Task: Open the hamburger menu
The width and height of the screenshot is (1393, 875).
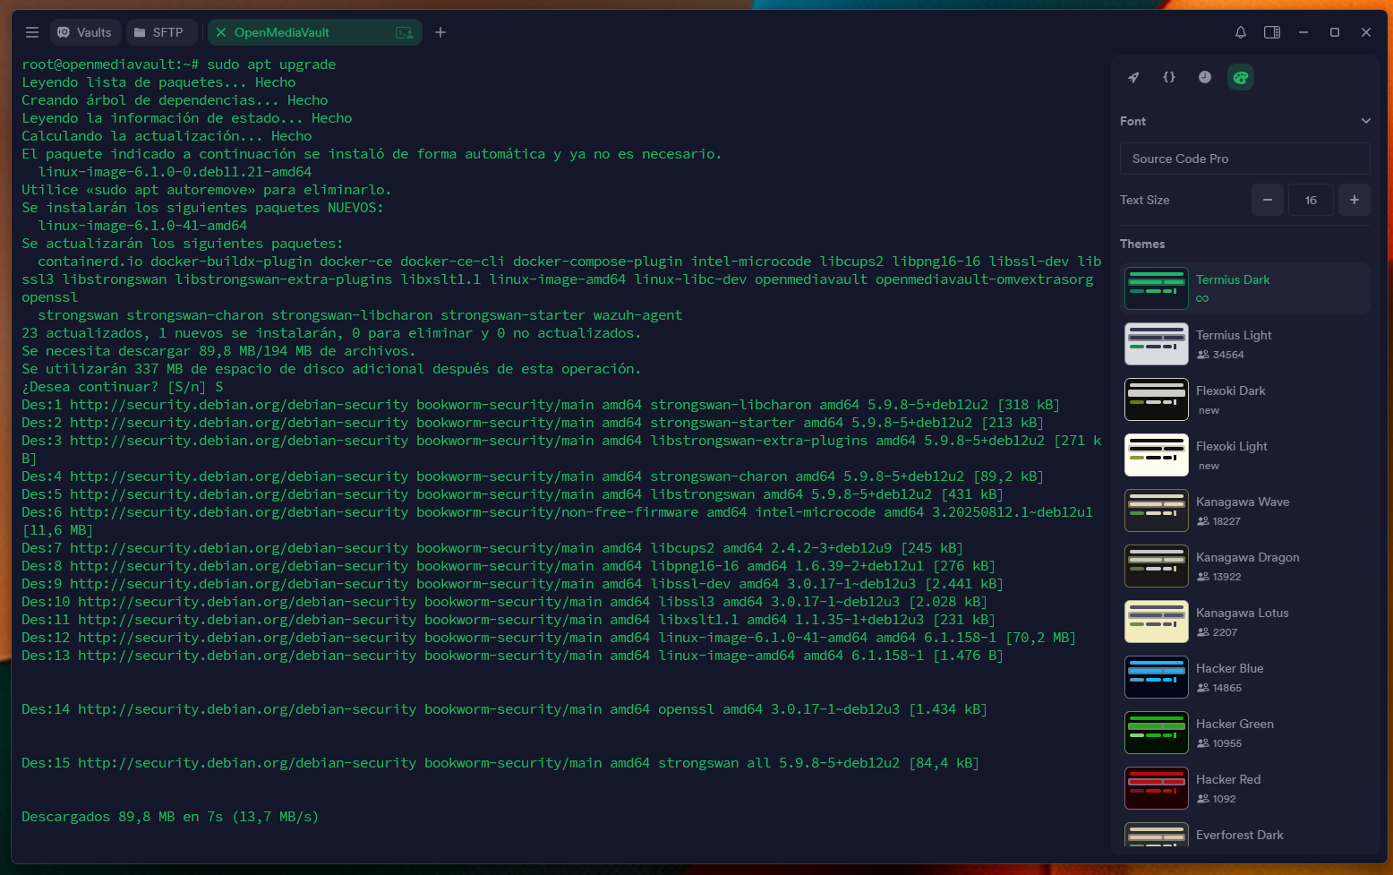Action: pos(32,31)
